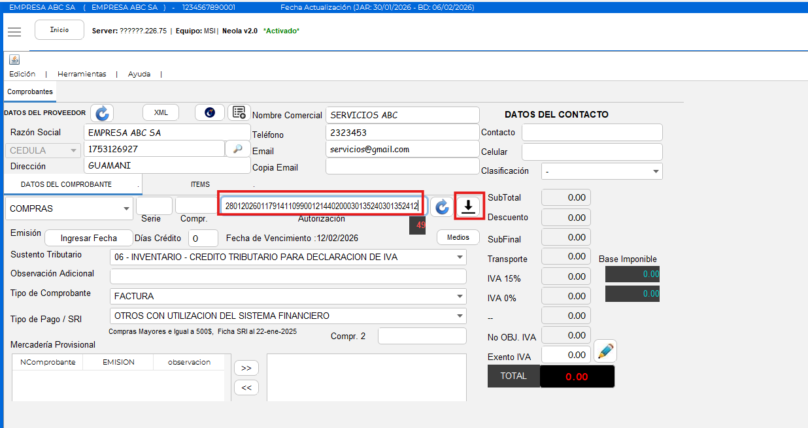Screen dimensions: 808x428
Task: Click pencil icon next to Exento IVA
Action: point(605,352)
